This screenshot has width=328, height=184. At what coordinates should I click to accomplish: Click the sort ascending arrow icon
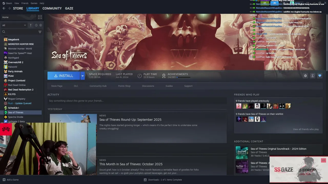(x=30, y=25)
